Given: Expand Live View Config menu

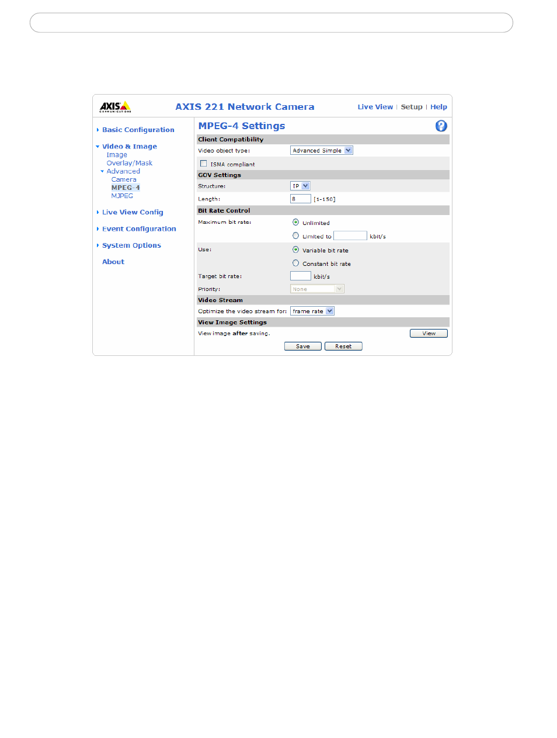Looking at the screenshot, I should [x=133, y=212].
